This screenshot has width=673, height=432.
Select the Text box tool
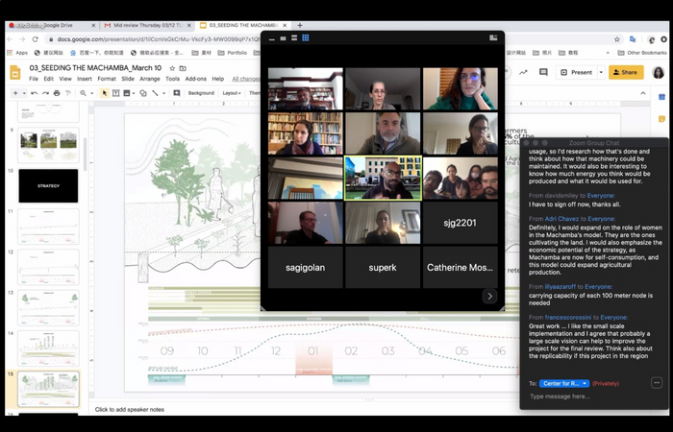click(x=115, y=93)
